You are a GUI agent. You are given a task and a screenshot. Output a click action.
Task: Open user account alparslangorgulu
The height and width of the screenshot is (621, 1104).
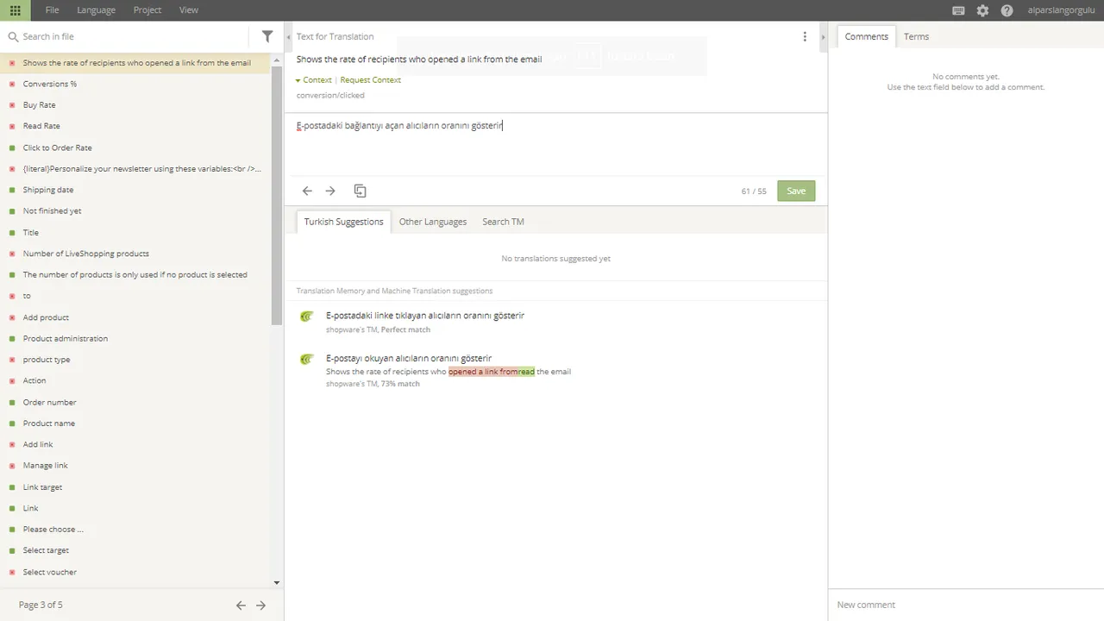click(1061, 10)
